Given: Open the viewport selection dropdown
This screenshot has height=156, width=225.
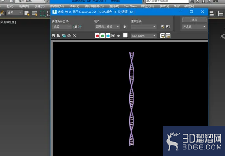Looking at the screenshot, I should click(107, 27).
